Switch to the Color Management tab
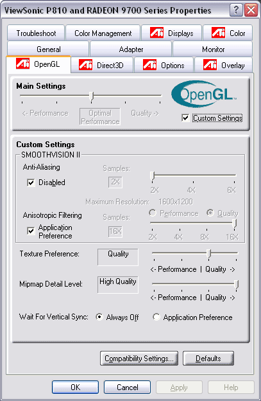Image resolution: width=261 pixels, height=401 pixels. [x=103, y=33]
